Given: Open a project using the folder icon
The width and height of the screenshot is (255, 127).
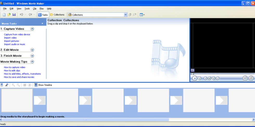Looking at the screenshot, I should (x=9, y=15).
